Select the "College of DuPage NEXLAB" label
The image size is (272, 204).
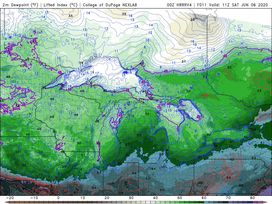110,5
